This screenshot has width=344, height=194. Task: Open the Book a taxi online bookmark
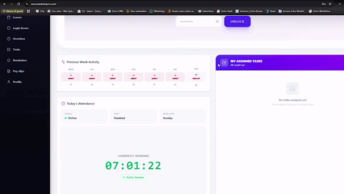point(181,11)
